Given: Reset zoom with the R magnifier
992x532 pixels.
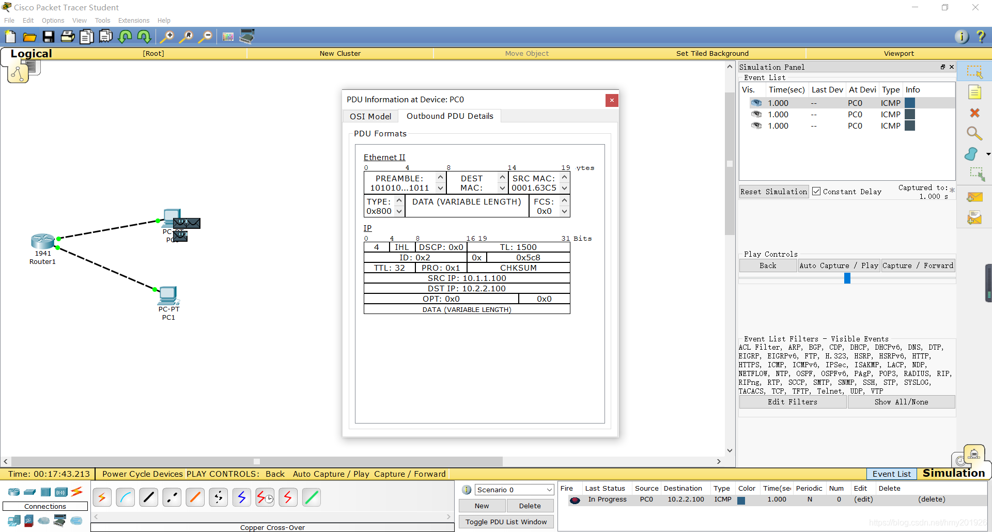Looking at the screenshot, I should pyautogui.click(x=187, y=37).
